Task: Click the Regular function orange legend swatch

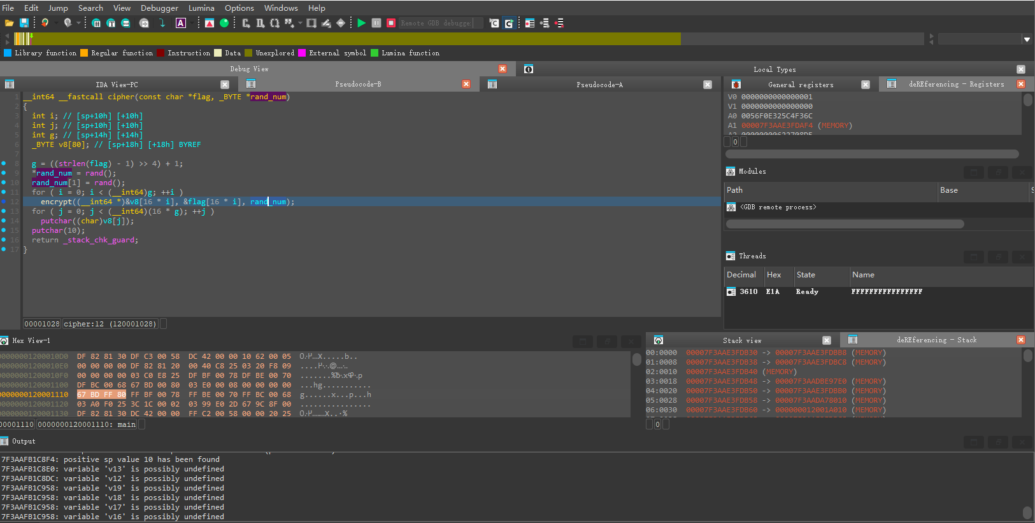Action: click(84, 53)
